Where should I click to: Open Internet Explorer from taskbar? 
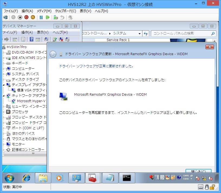(x=26, y=178)
